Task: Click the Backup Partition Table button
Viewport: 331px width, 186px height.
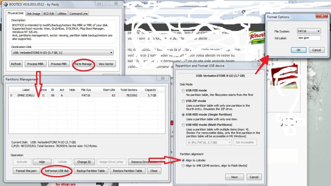Action: click(x=91, y=171)
